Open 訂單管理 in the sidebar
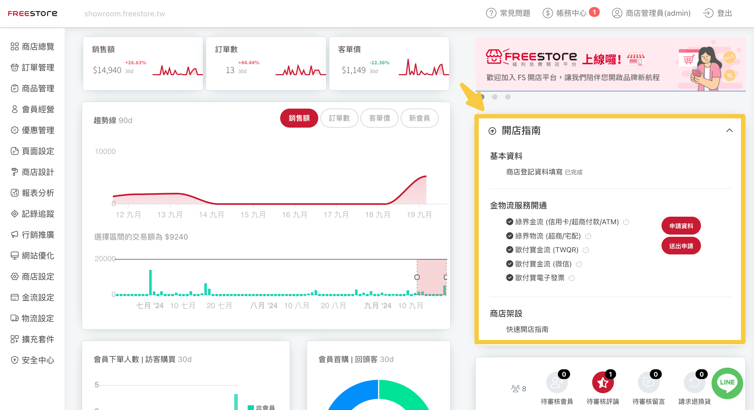 [x=32, y=68]
